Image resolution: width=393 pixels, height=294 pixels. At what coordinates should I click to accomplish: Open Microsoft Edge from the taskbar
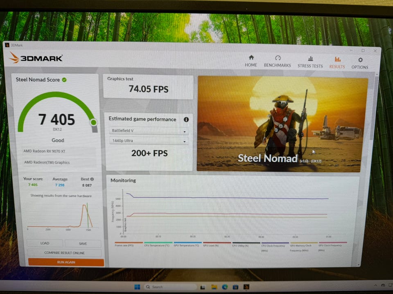click(x=225, y=287)
